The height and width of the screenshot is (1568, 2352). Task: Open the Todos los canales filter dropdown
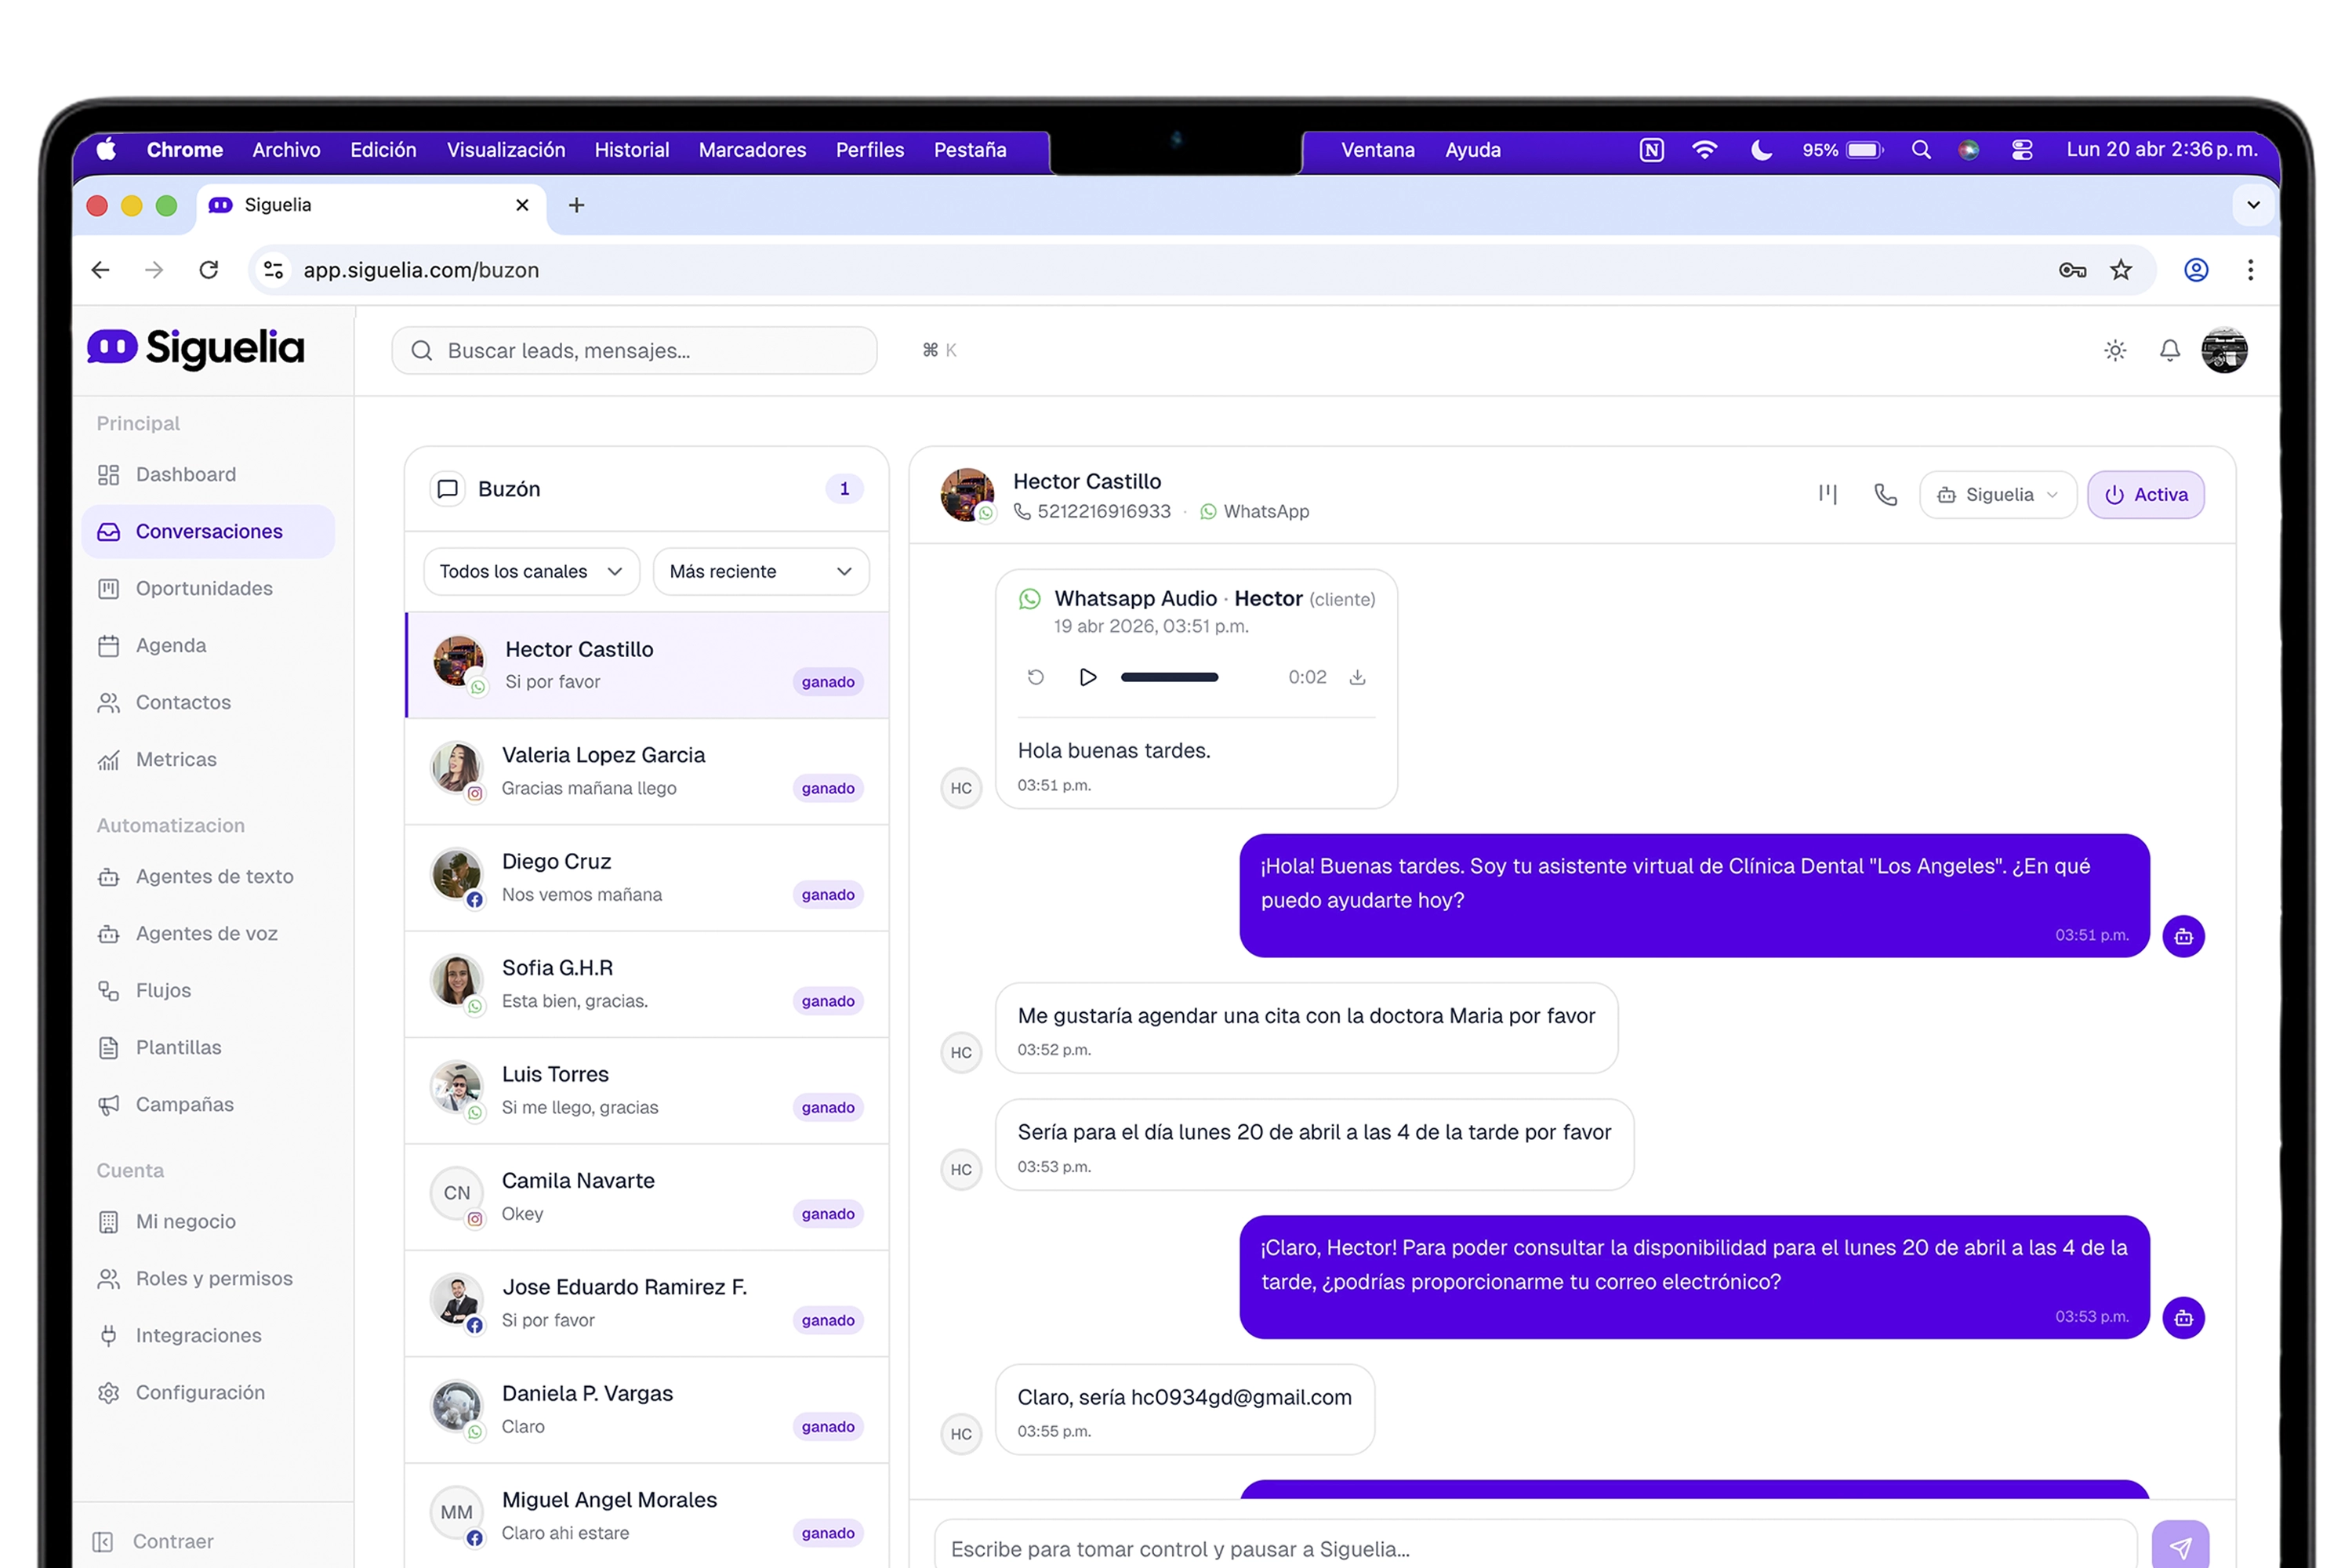coord(530,571)
